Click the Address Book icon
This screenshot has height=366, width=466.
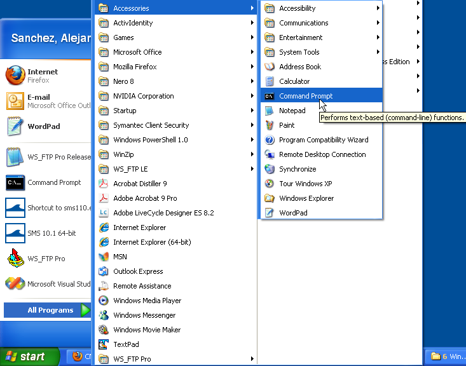[x=270, y=67]
